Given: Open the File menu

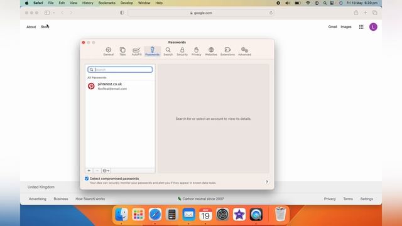Looking at the screenshot, I should pos(51,3).
